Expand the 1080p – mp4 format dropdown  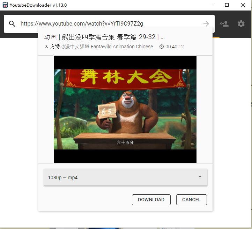coord(125,177)
